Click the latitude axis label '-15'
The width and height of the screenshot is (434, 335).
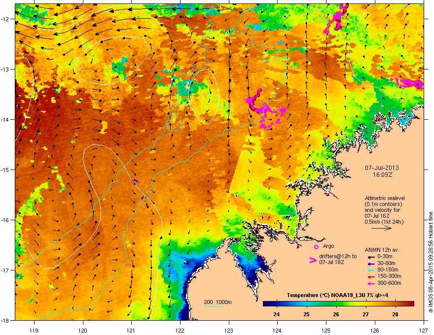point(5,169)
